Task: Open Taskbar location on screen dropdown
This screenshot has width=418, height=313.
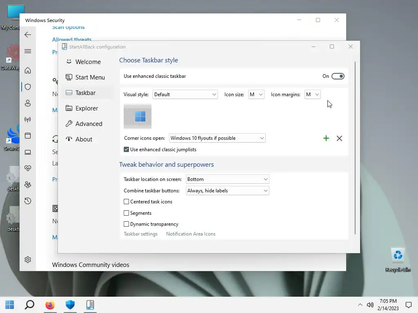Action: click(227, 179)
